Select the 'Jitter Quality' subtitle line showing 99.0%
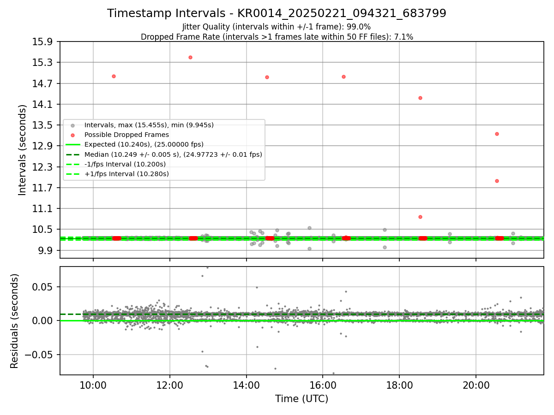554x415 pixels. pyautogui.click(x=277, y=27)
